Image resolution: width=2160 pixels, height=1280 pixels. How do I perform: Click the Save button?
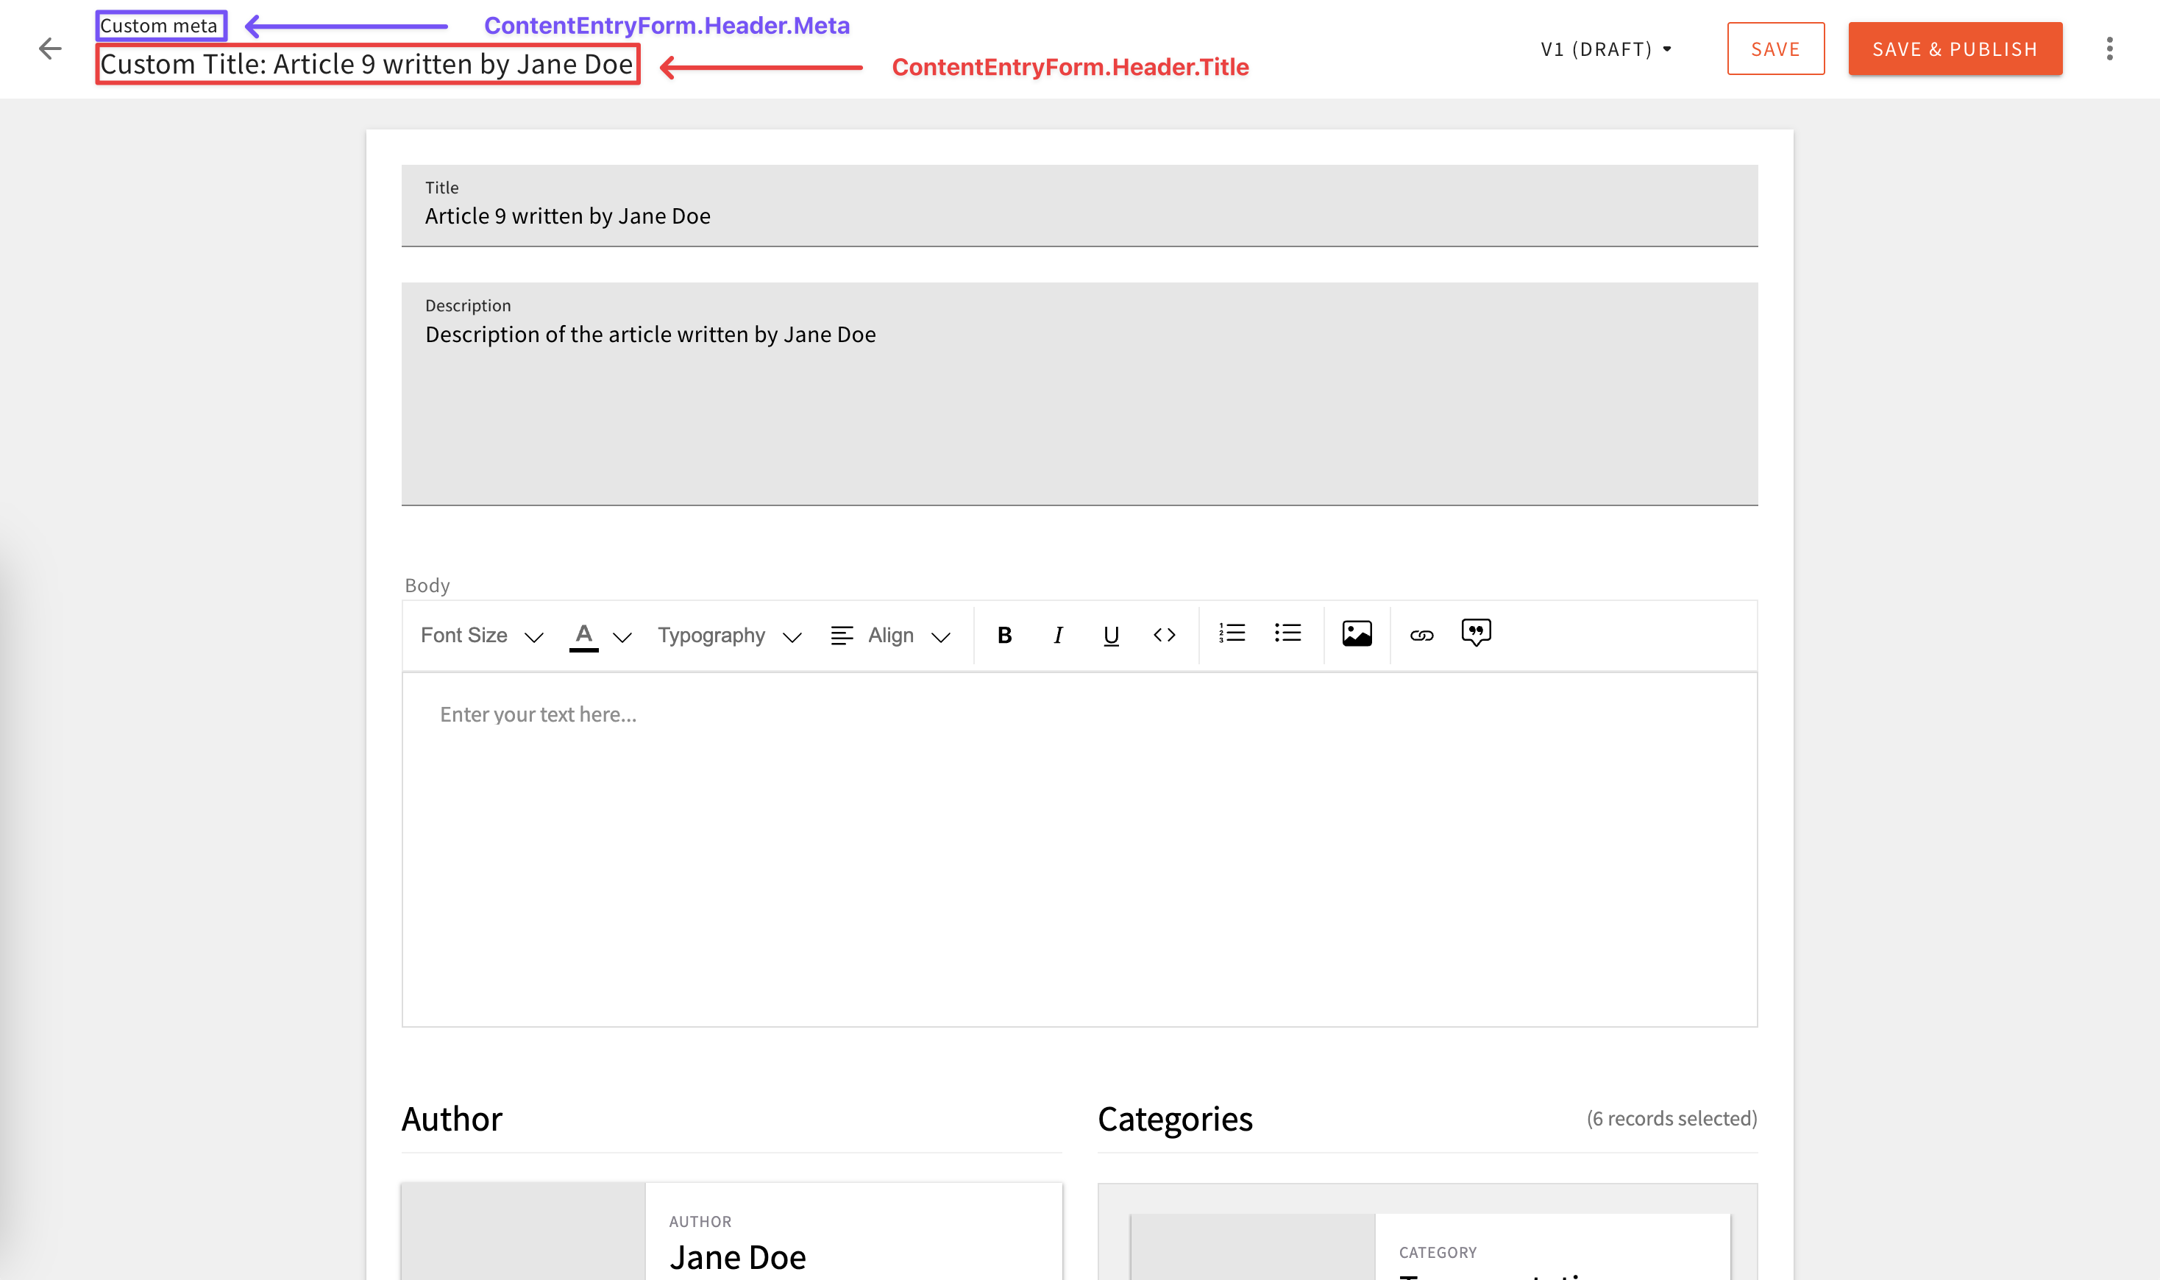pos(1775,49)
